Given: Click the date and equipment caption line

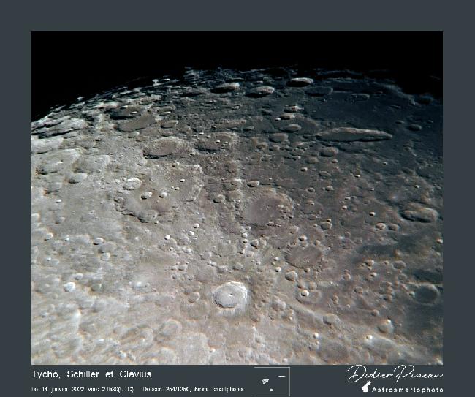Looking at the screenshot, I should 137,389.
